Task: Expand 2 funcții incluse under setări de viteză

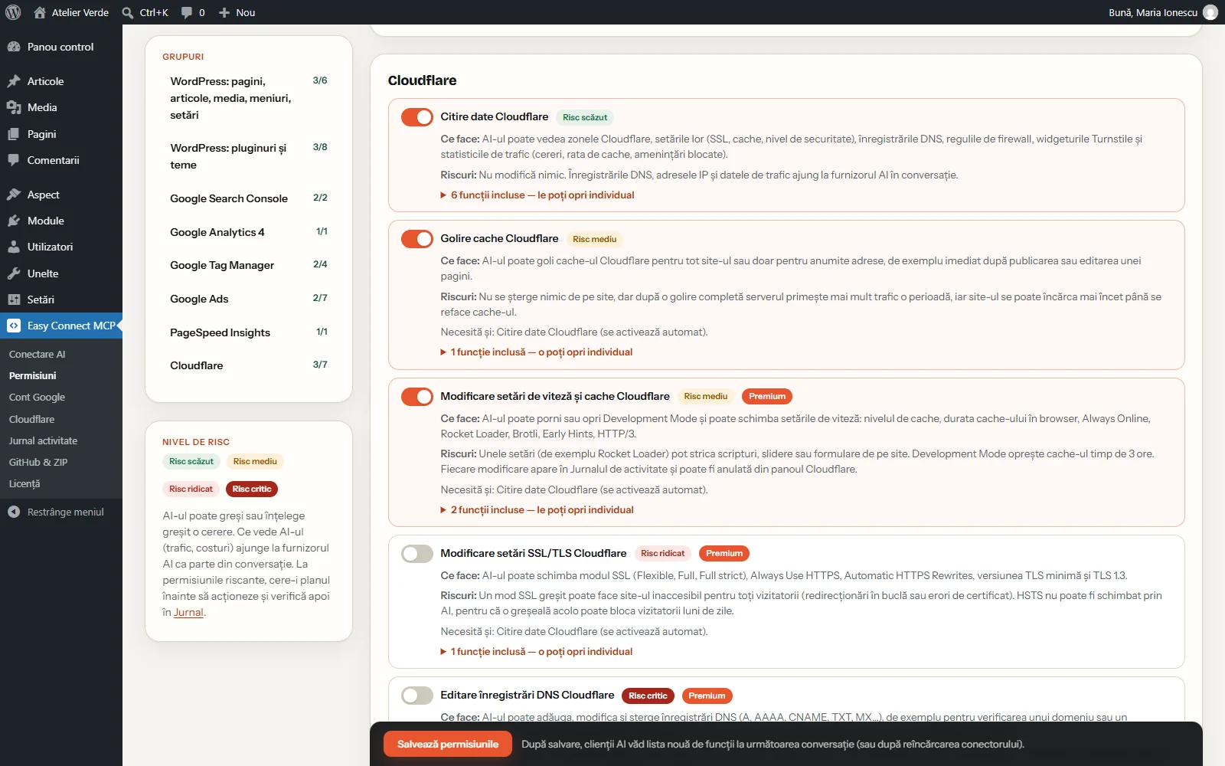Action: point(537,510)
